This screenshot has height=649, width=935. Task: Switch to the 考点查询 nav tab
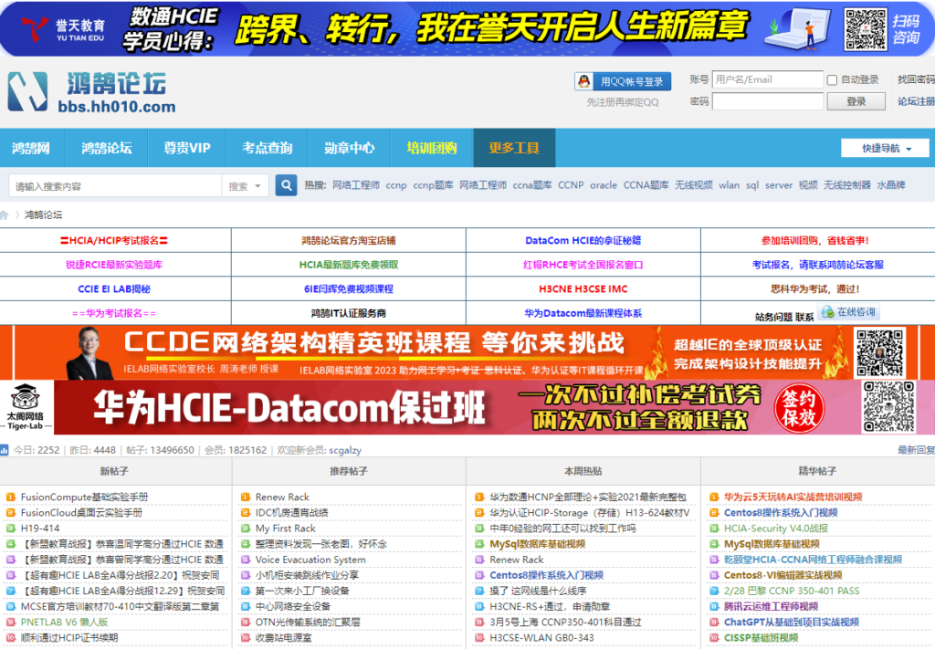coord(267,148)
